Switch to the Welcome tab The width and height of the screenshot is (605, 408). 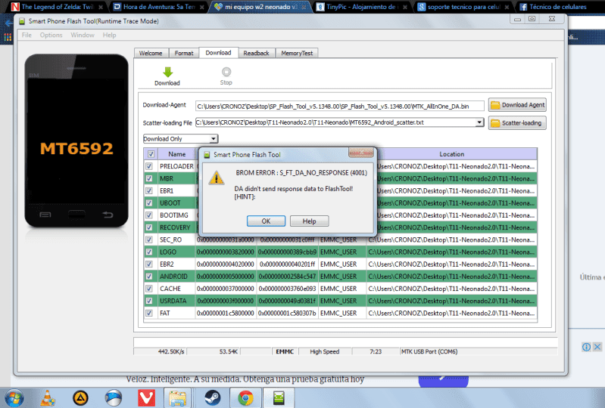tap(151, 53)
